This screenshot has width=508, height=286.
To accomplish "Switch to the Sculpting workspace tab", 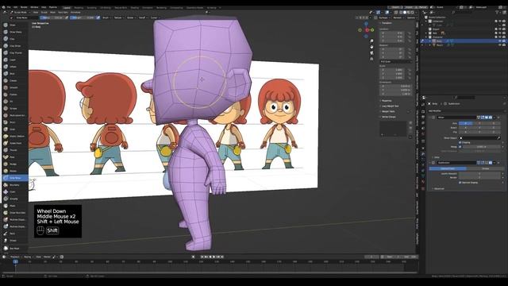I will [92, 7].
